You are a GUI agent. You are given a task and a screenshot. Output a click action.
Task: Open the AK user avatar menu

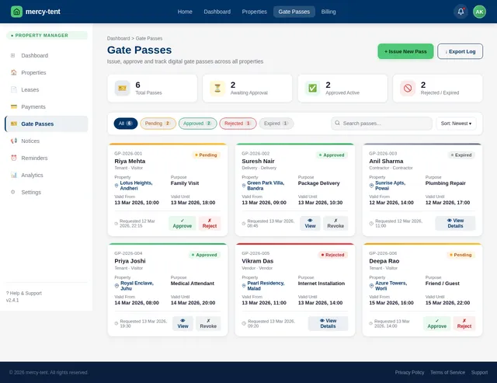click(x=479, y=12)
